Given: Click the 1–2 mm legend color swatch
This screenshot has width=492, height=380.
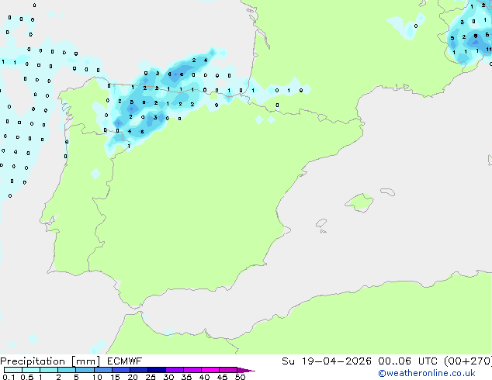Looking at the screenshot, I should (x=49, y=370).
